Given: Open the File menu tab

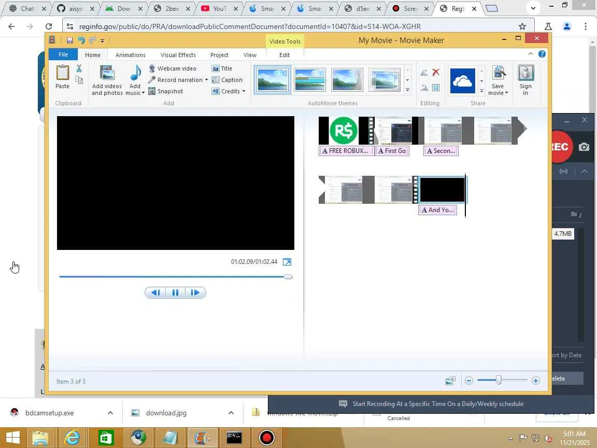Looking at the screenshot, I should coord(63,54).
